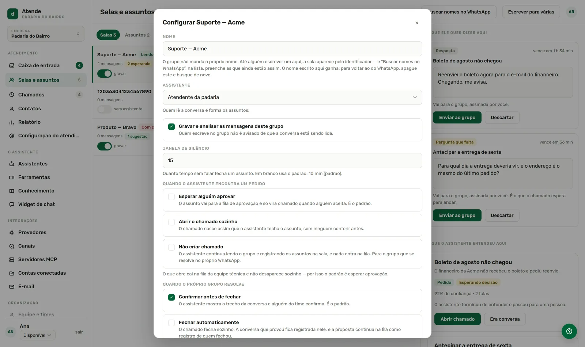The height and width of the screenshot is (347, 585).
Task: Open the Empresa Padaria do Bairro selector
Action: pos(46,34)
